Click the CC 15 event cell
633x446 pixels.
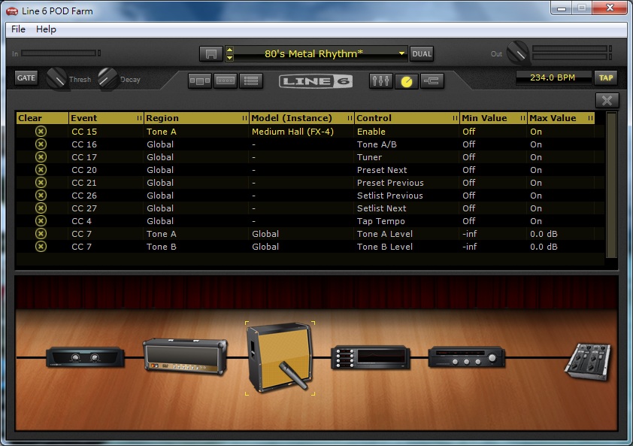coord(84,132)
